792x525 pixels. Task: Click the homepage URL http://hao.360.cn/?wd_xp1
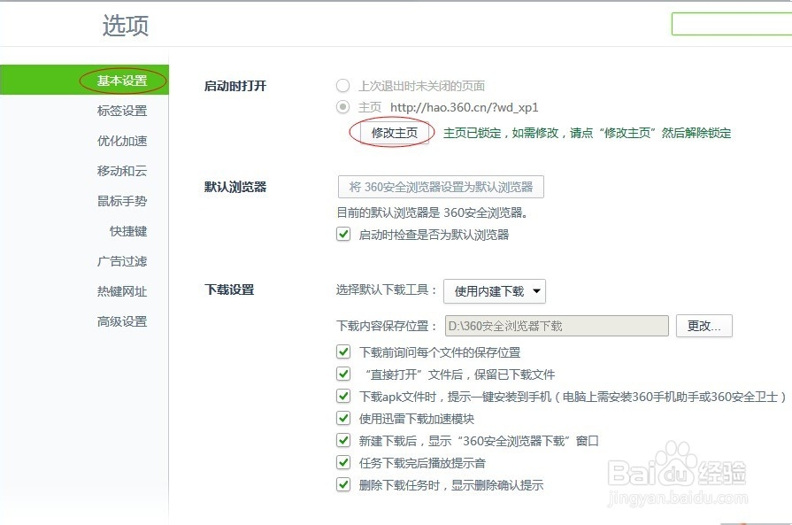click(465, 107)
